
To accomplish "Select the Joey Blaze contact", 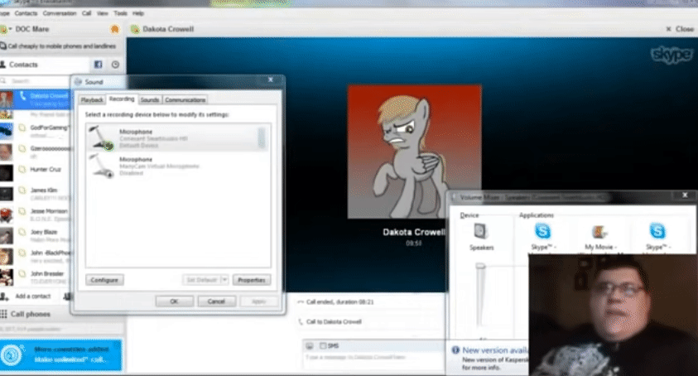I will (36, 235).
